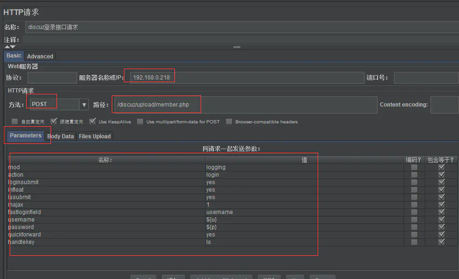Open the Body Data tab

click(x=61, y=136)
